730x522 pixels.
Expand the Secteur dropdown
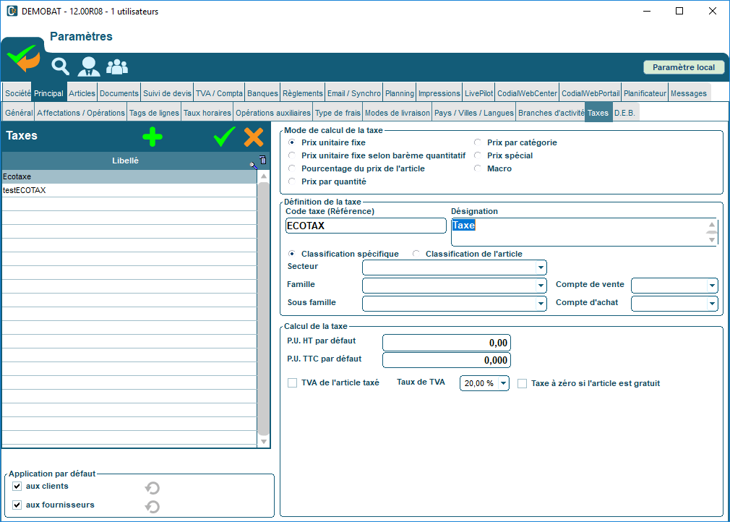click(x=541, y=268)
